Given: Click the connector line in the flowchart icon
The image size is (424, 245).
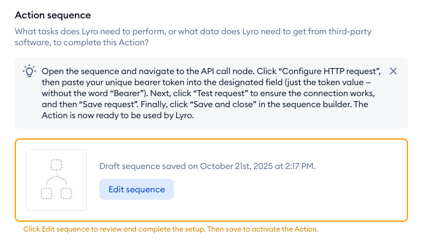Looking at the screenshot, I should pos(56,179).
